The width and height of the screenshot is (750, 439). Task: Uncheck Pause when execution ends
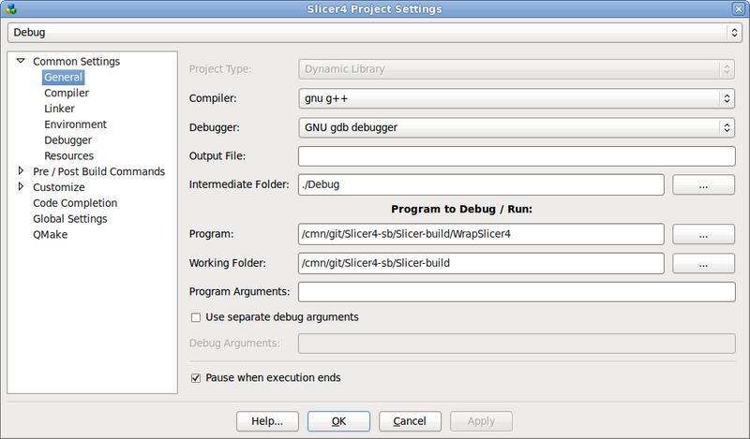(196, 378)
